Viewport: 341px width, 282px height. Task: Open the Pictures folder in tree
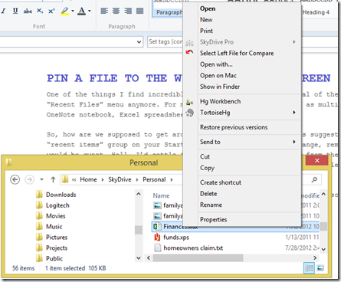(57, 238)
